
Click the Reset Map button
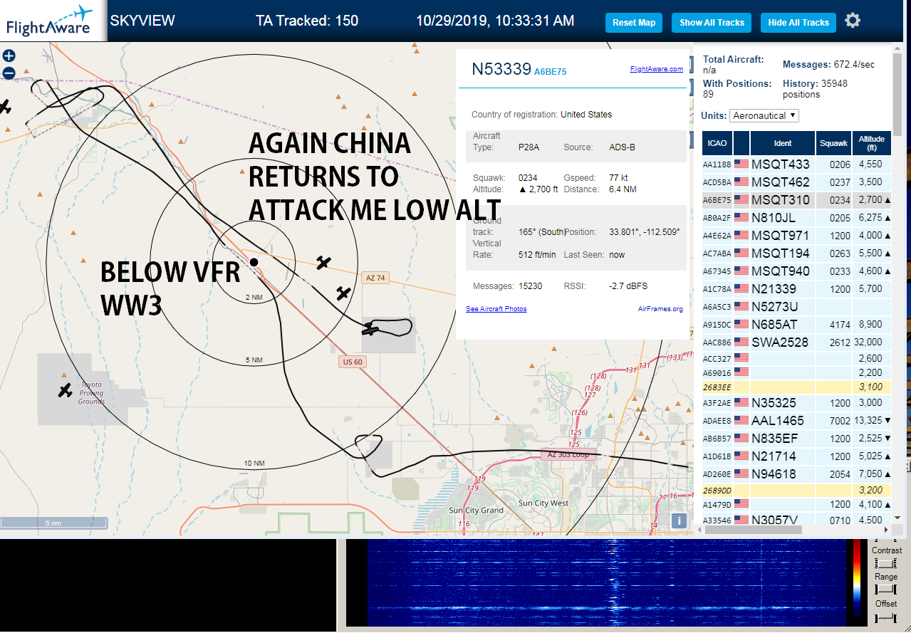click(634, 23)
